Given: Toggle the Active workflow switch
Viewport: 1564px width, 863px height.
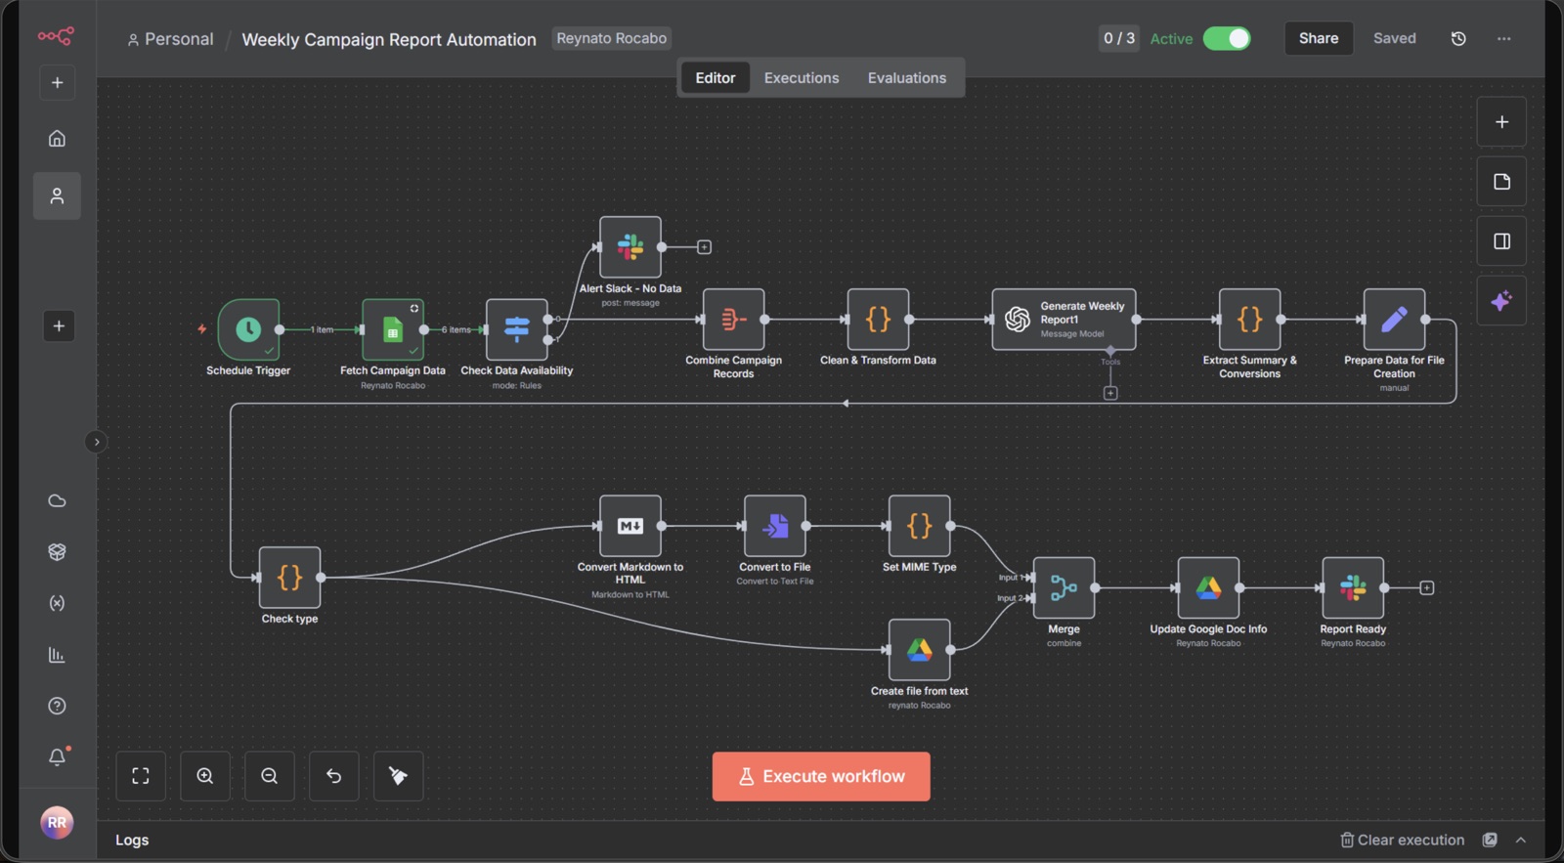Looking at the screenshot, I should 1227,38.
